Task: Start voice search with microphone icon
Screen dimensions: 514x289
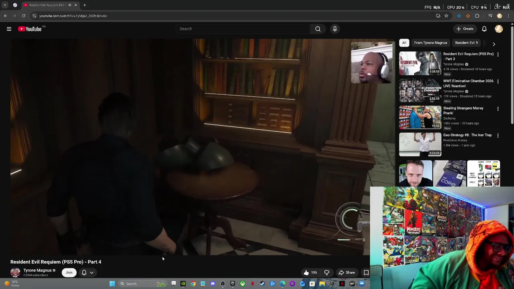Action: coord(335,29)
